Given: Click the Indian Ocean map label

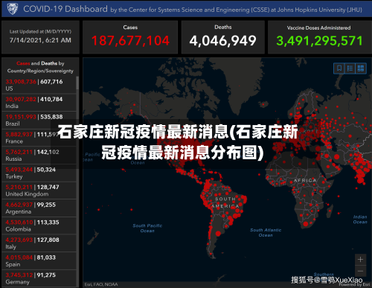Looking at the screenshot, I should click(360, 220).
